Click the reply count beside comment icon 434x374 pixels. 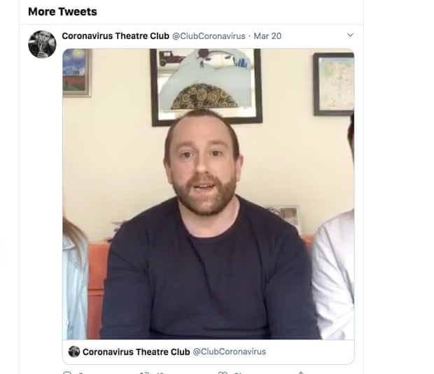click(80, 373)
